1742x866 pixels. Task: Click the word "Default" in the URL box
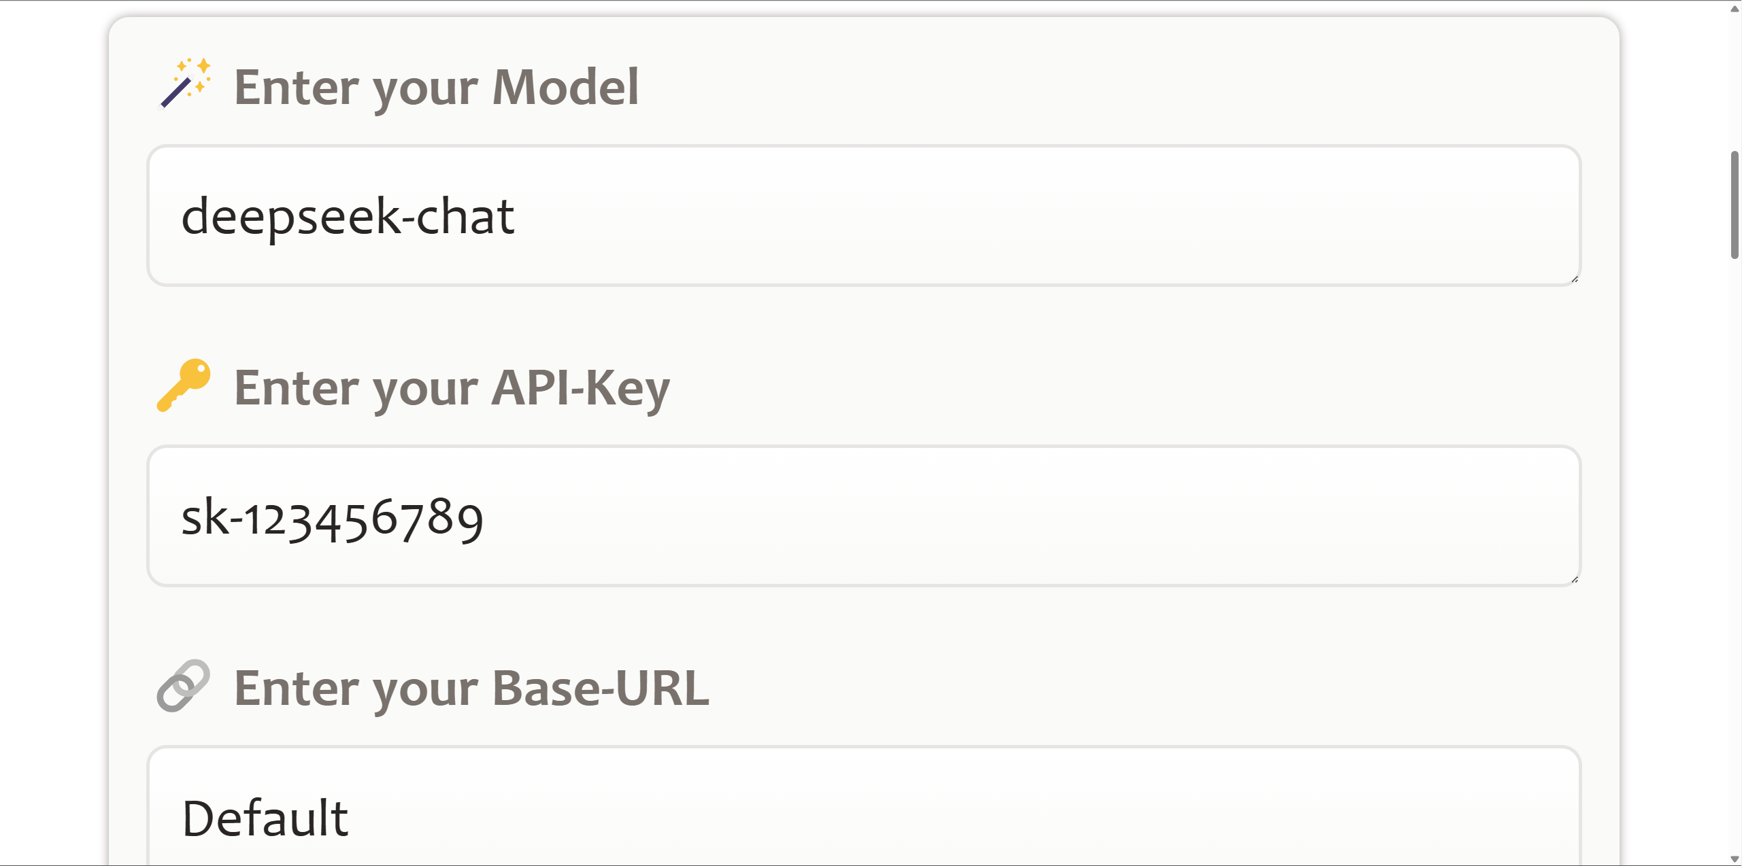click(265, 818)
